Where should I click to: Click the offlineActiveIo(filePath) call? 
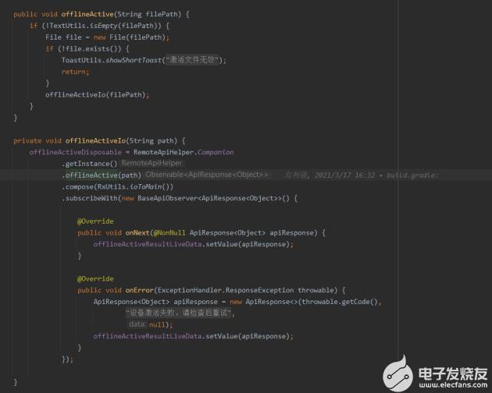(x=97, y=94)
